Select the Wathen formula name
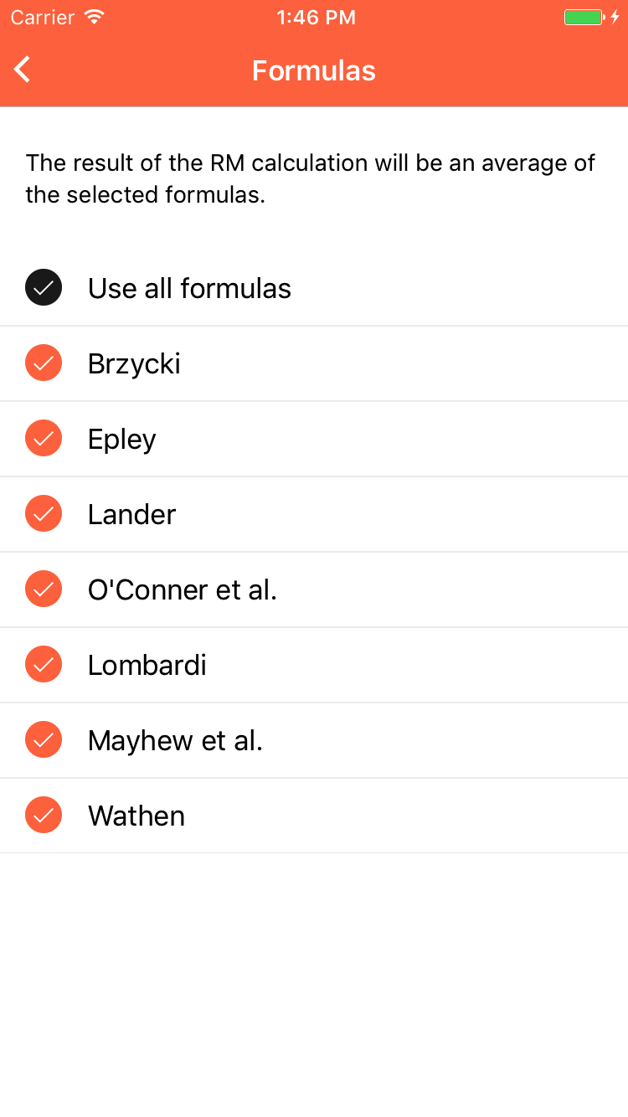Image resolution: width=628 pixels, height=1117 pixels. pyautogui.click(x=136, y=816)
